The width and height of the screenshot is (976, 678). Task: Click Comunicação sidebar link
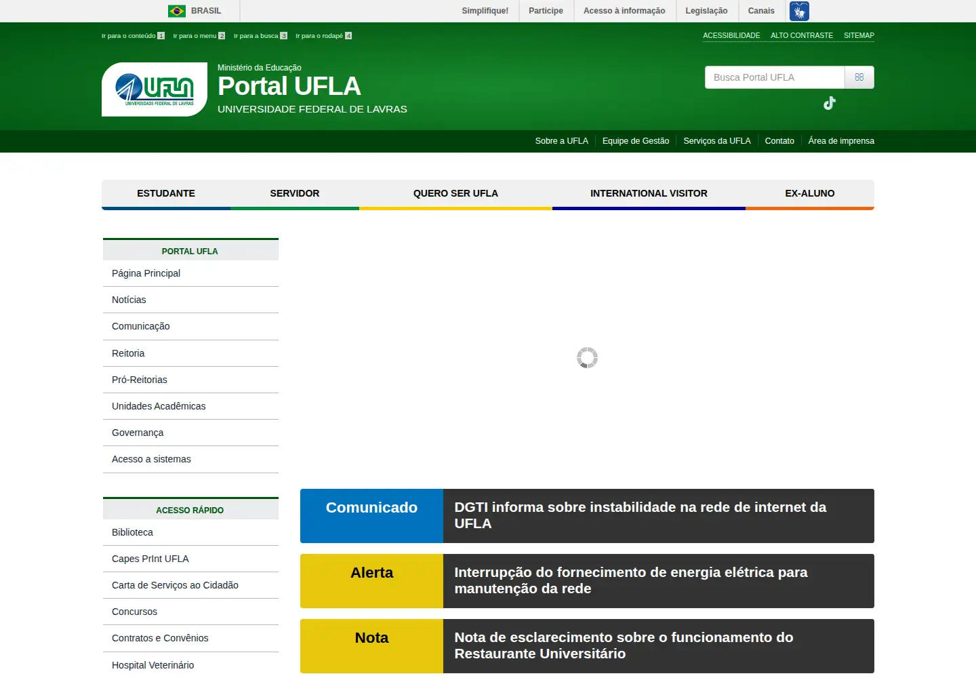pyautogui.click(x=190, y=326)
